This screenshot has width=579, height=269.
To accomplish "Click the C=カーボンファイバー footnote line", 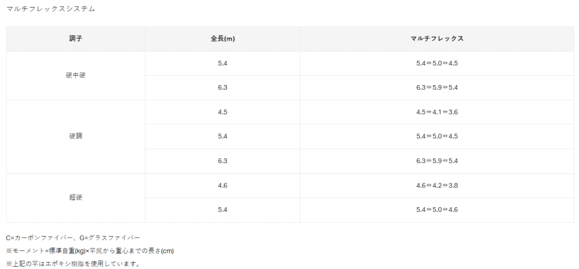I will [73, 238].
